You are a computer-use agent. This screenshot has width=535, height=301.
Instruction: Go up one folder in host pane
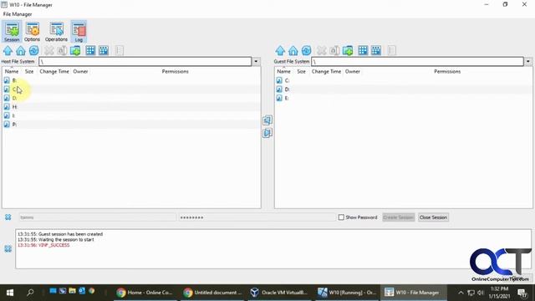[8, 50]
